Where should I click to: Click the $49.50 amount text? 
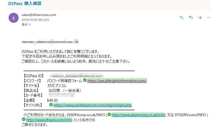point(52,100)
